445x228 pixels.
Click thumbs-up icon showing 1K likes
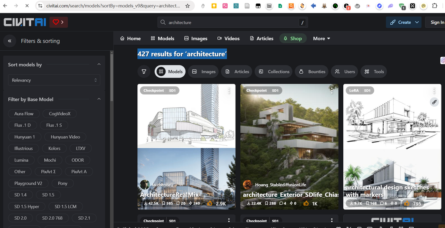point(306,203)
